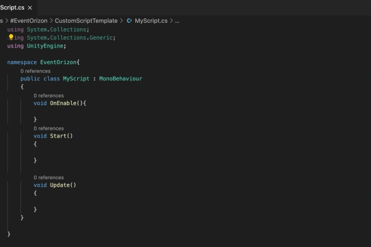This screenshot has width=371, height=247.
Task: Click the void keyword before Start
Action: coord(40,136)
